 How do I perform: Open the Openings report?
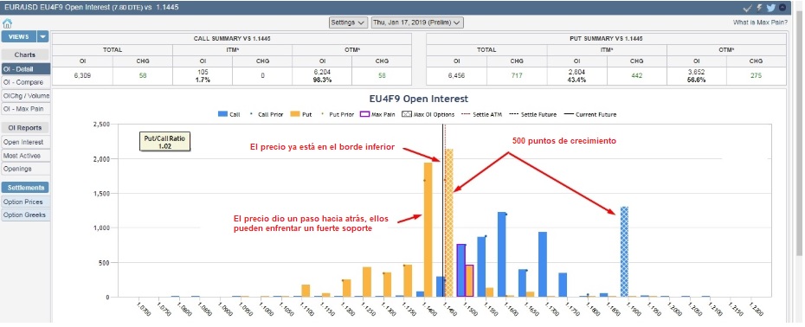(x=26, y=169)
